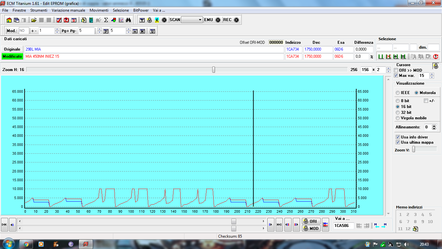The width and height of the screenshot is (442, 249).
Task: Increase the + - value with spinner
Action: tap(57, 29)
